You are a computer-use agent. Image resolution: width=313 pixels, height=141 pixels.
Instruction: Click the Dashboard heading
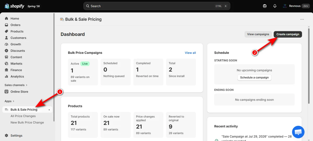point(73,34)
